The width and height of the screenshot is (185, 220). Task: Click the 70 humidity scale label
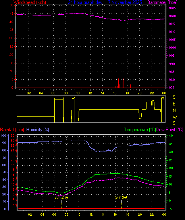click(4, 158)
